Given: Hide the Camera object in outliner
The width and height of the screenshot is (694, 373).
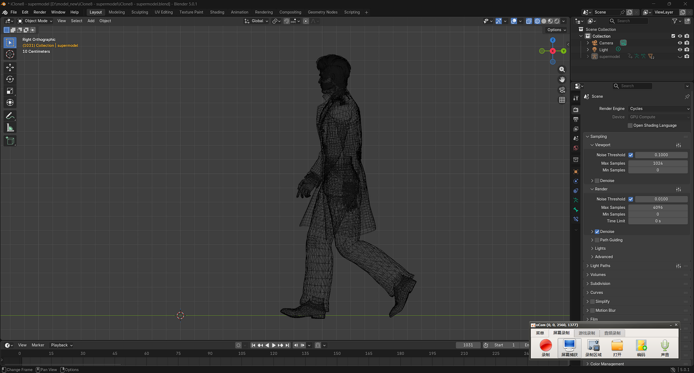Looking at the screenshot, I should coord(680,43).
